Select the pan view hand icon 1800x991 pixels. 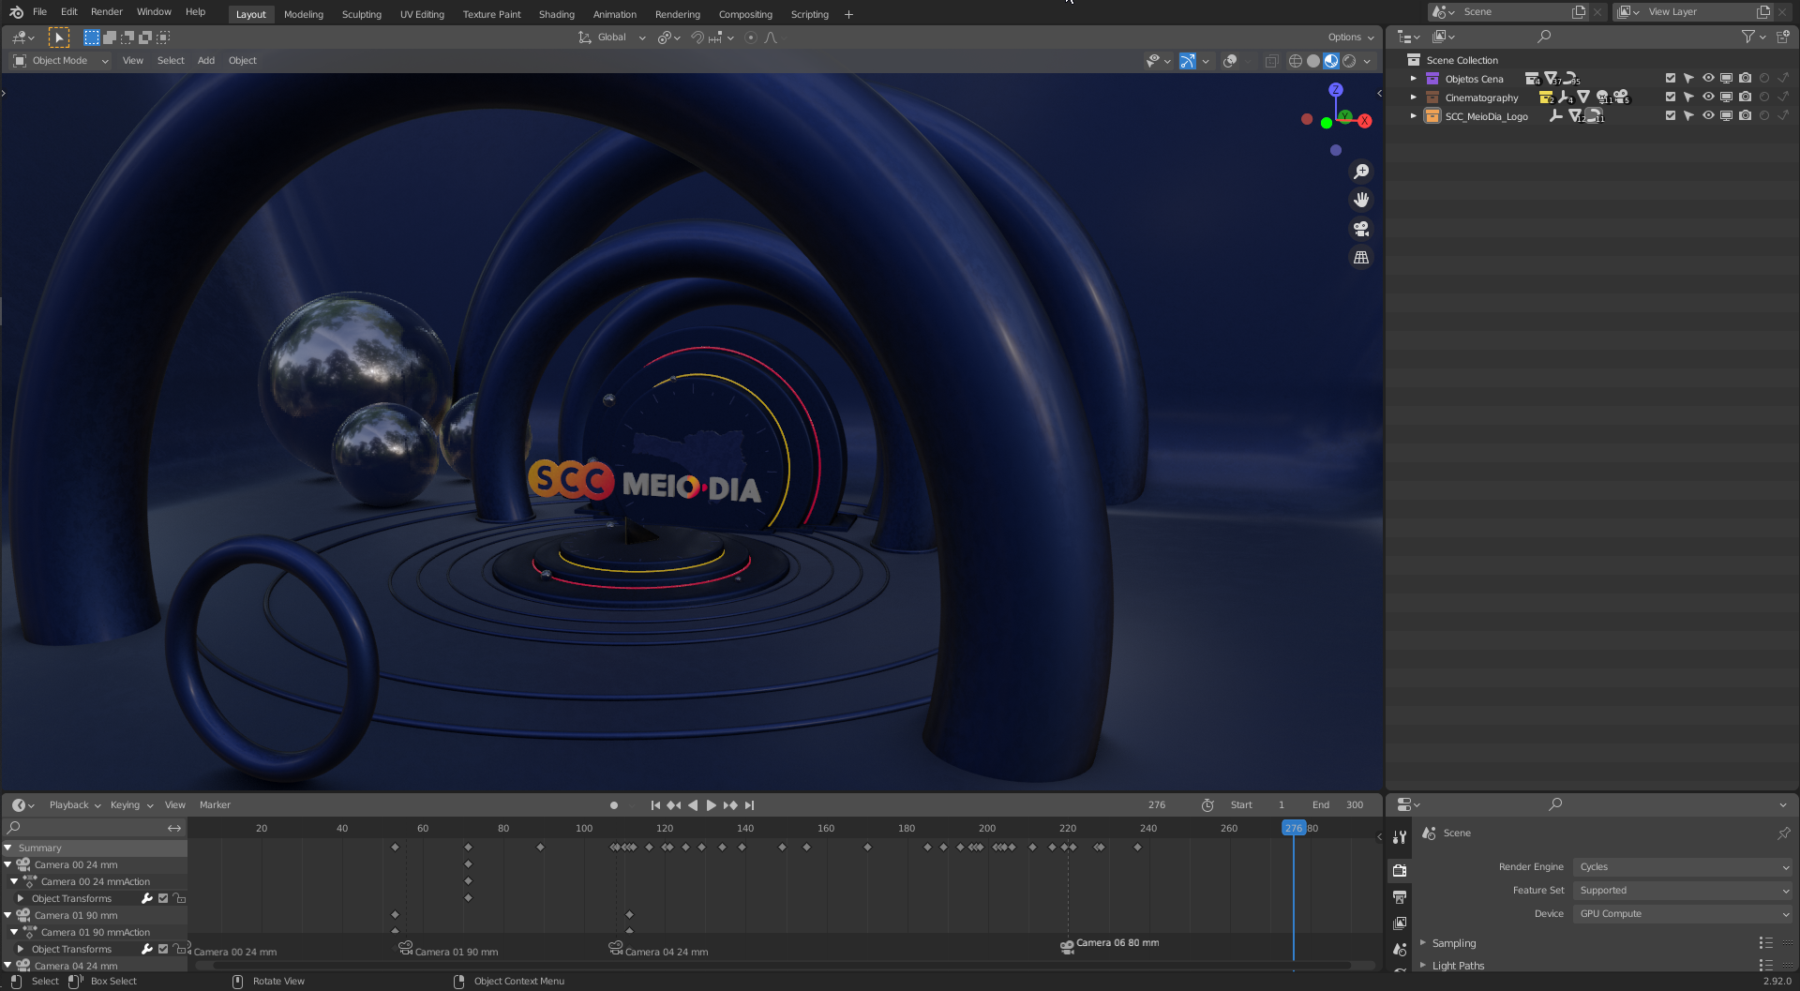pyautogui.click(x=1361, y=200)
